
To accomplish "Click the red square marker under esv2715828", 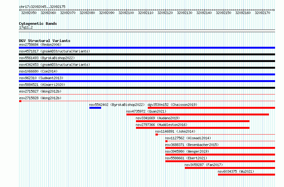I will point(20,101).
